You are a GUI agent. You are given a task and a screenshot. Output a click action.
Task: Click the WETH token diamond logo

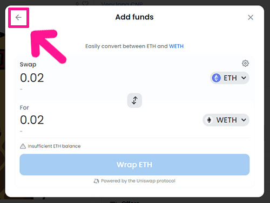click(209, 120)
